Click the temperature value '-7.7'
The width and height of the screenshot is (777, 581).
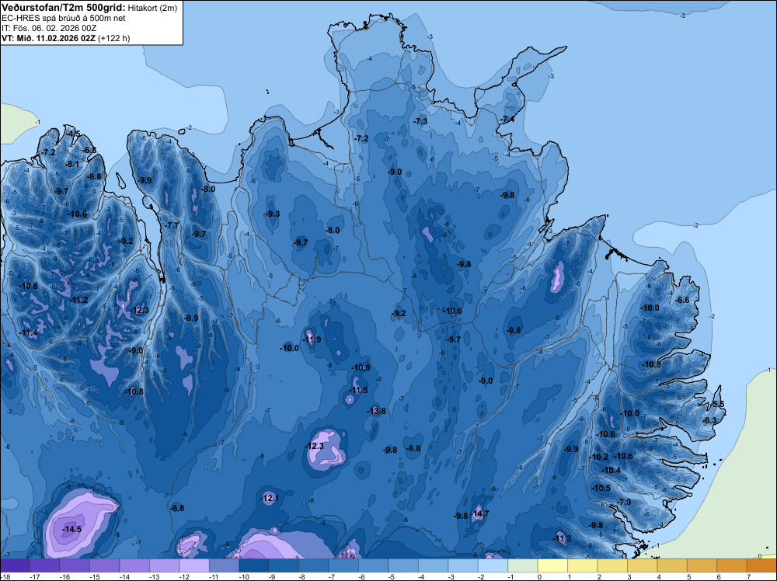point(171,225)
